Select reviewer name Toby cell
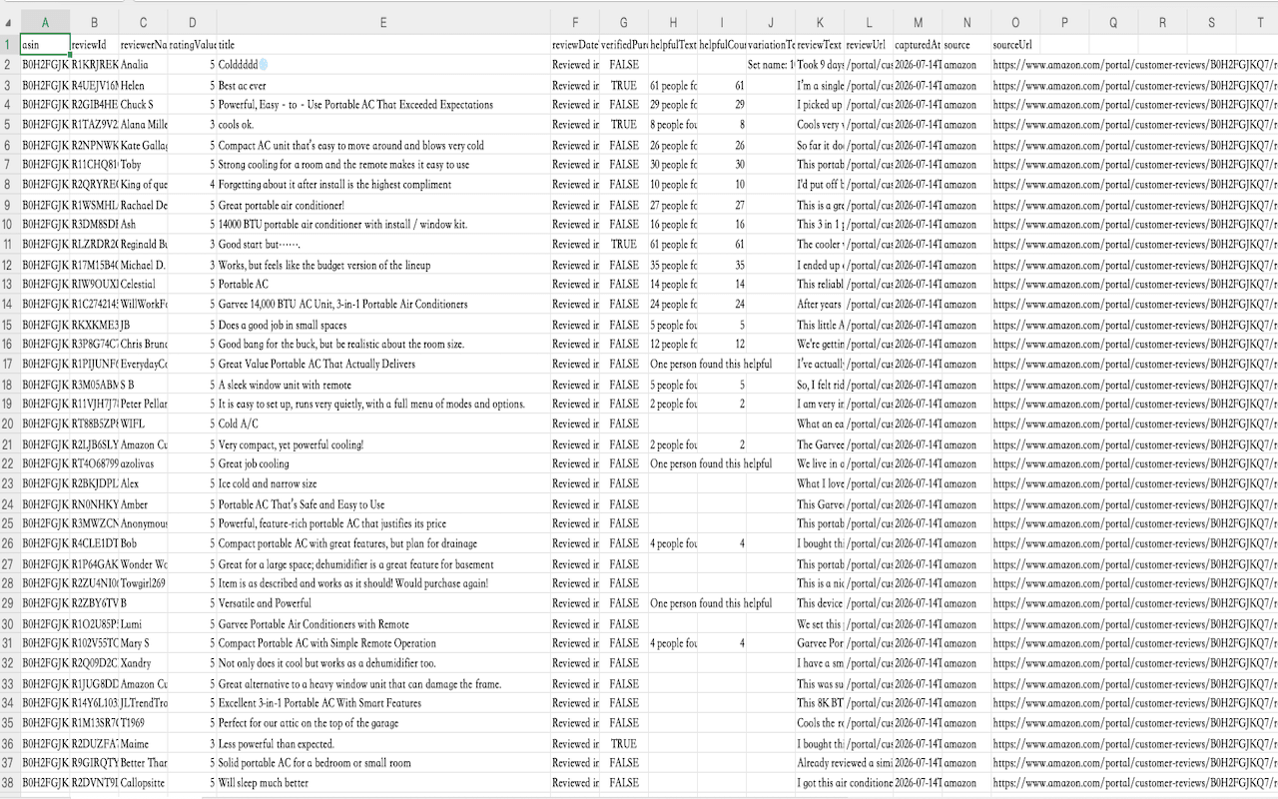 click(x=143, y=165)
